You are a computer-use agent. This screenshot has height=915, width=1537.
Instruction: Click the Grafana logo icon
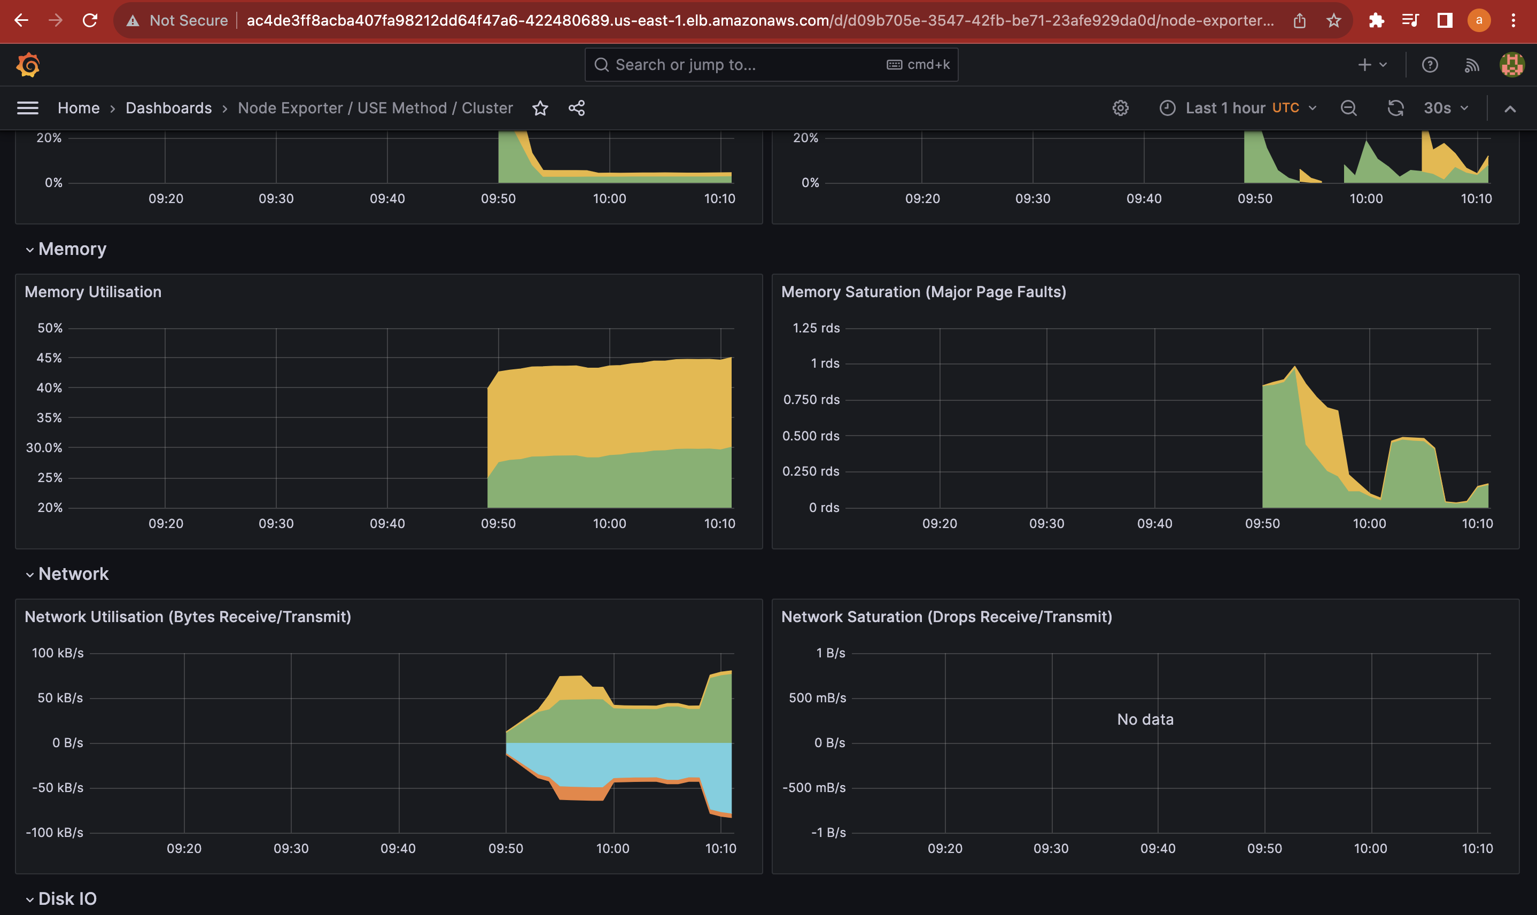[x=28, y=65]
